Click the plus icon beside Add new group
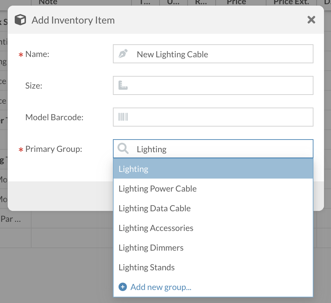The width and height of the screenshot is (331, 303). point(123,287)
